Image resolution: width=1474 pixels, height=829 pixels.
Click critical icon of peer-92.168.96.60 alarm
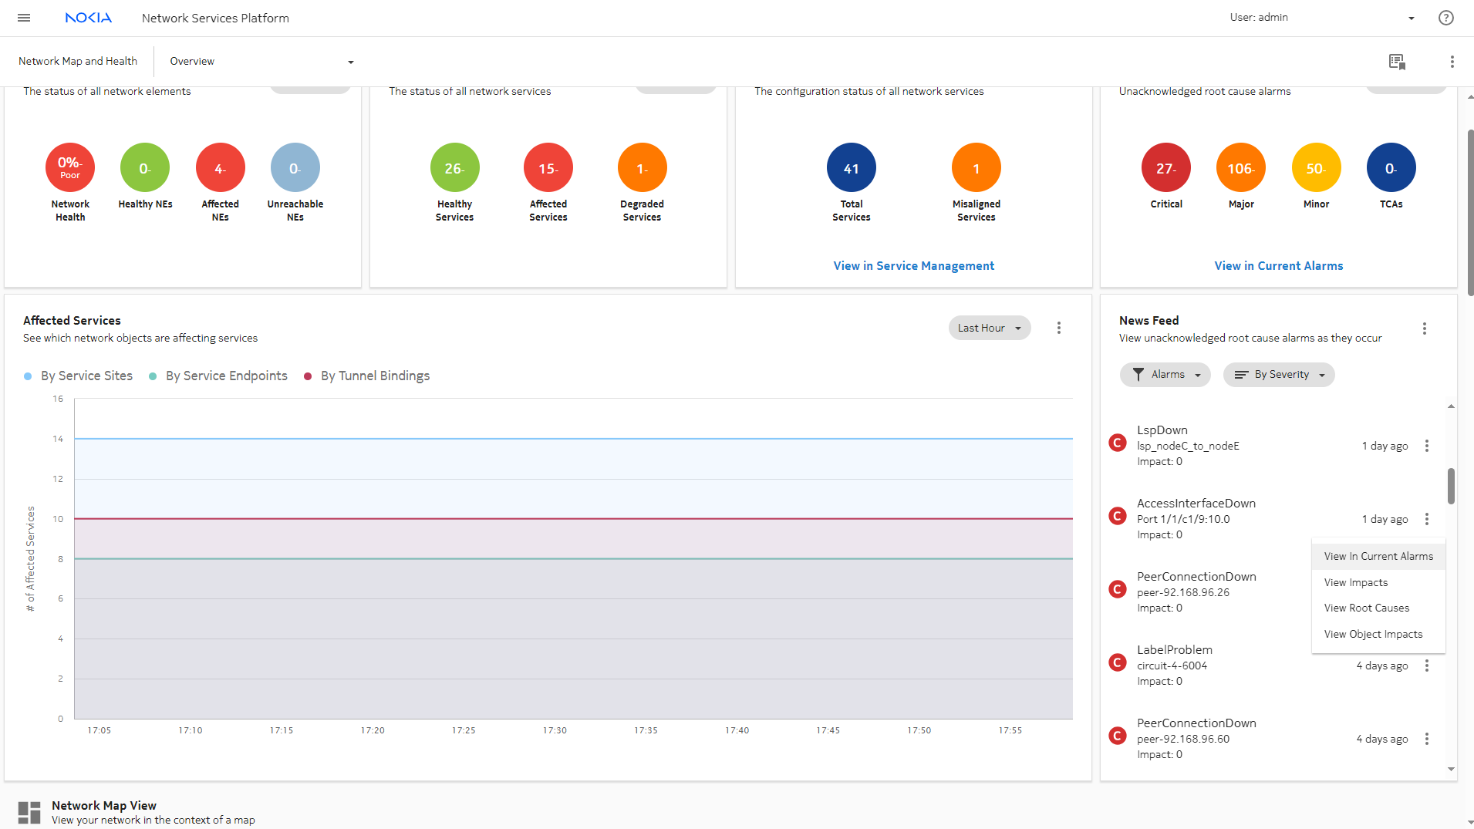point(1117,736)
